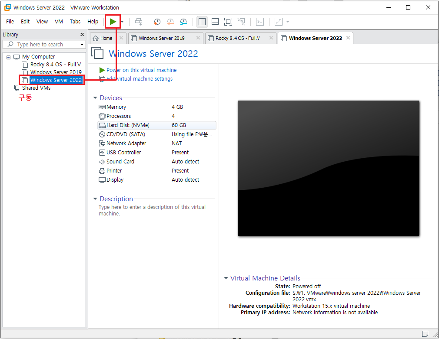Open the VM menu
The width and height of the screenshot is (439, 339).
[x=59, y=22]
